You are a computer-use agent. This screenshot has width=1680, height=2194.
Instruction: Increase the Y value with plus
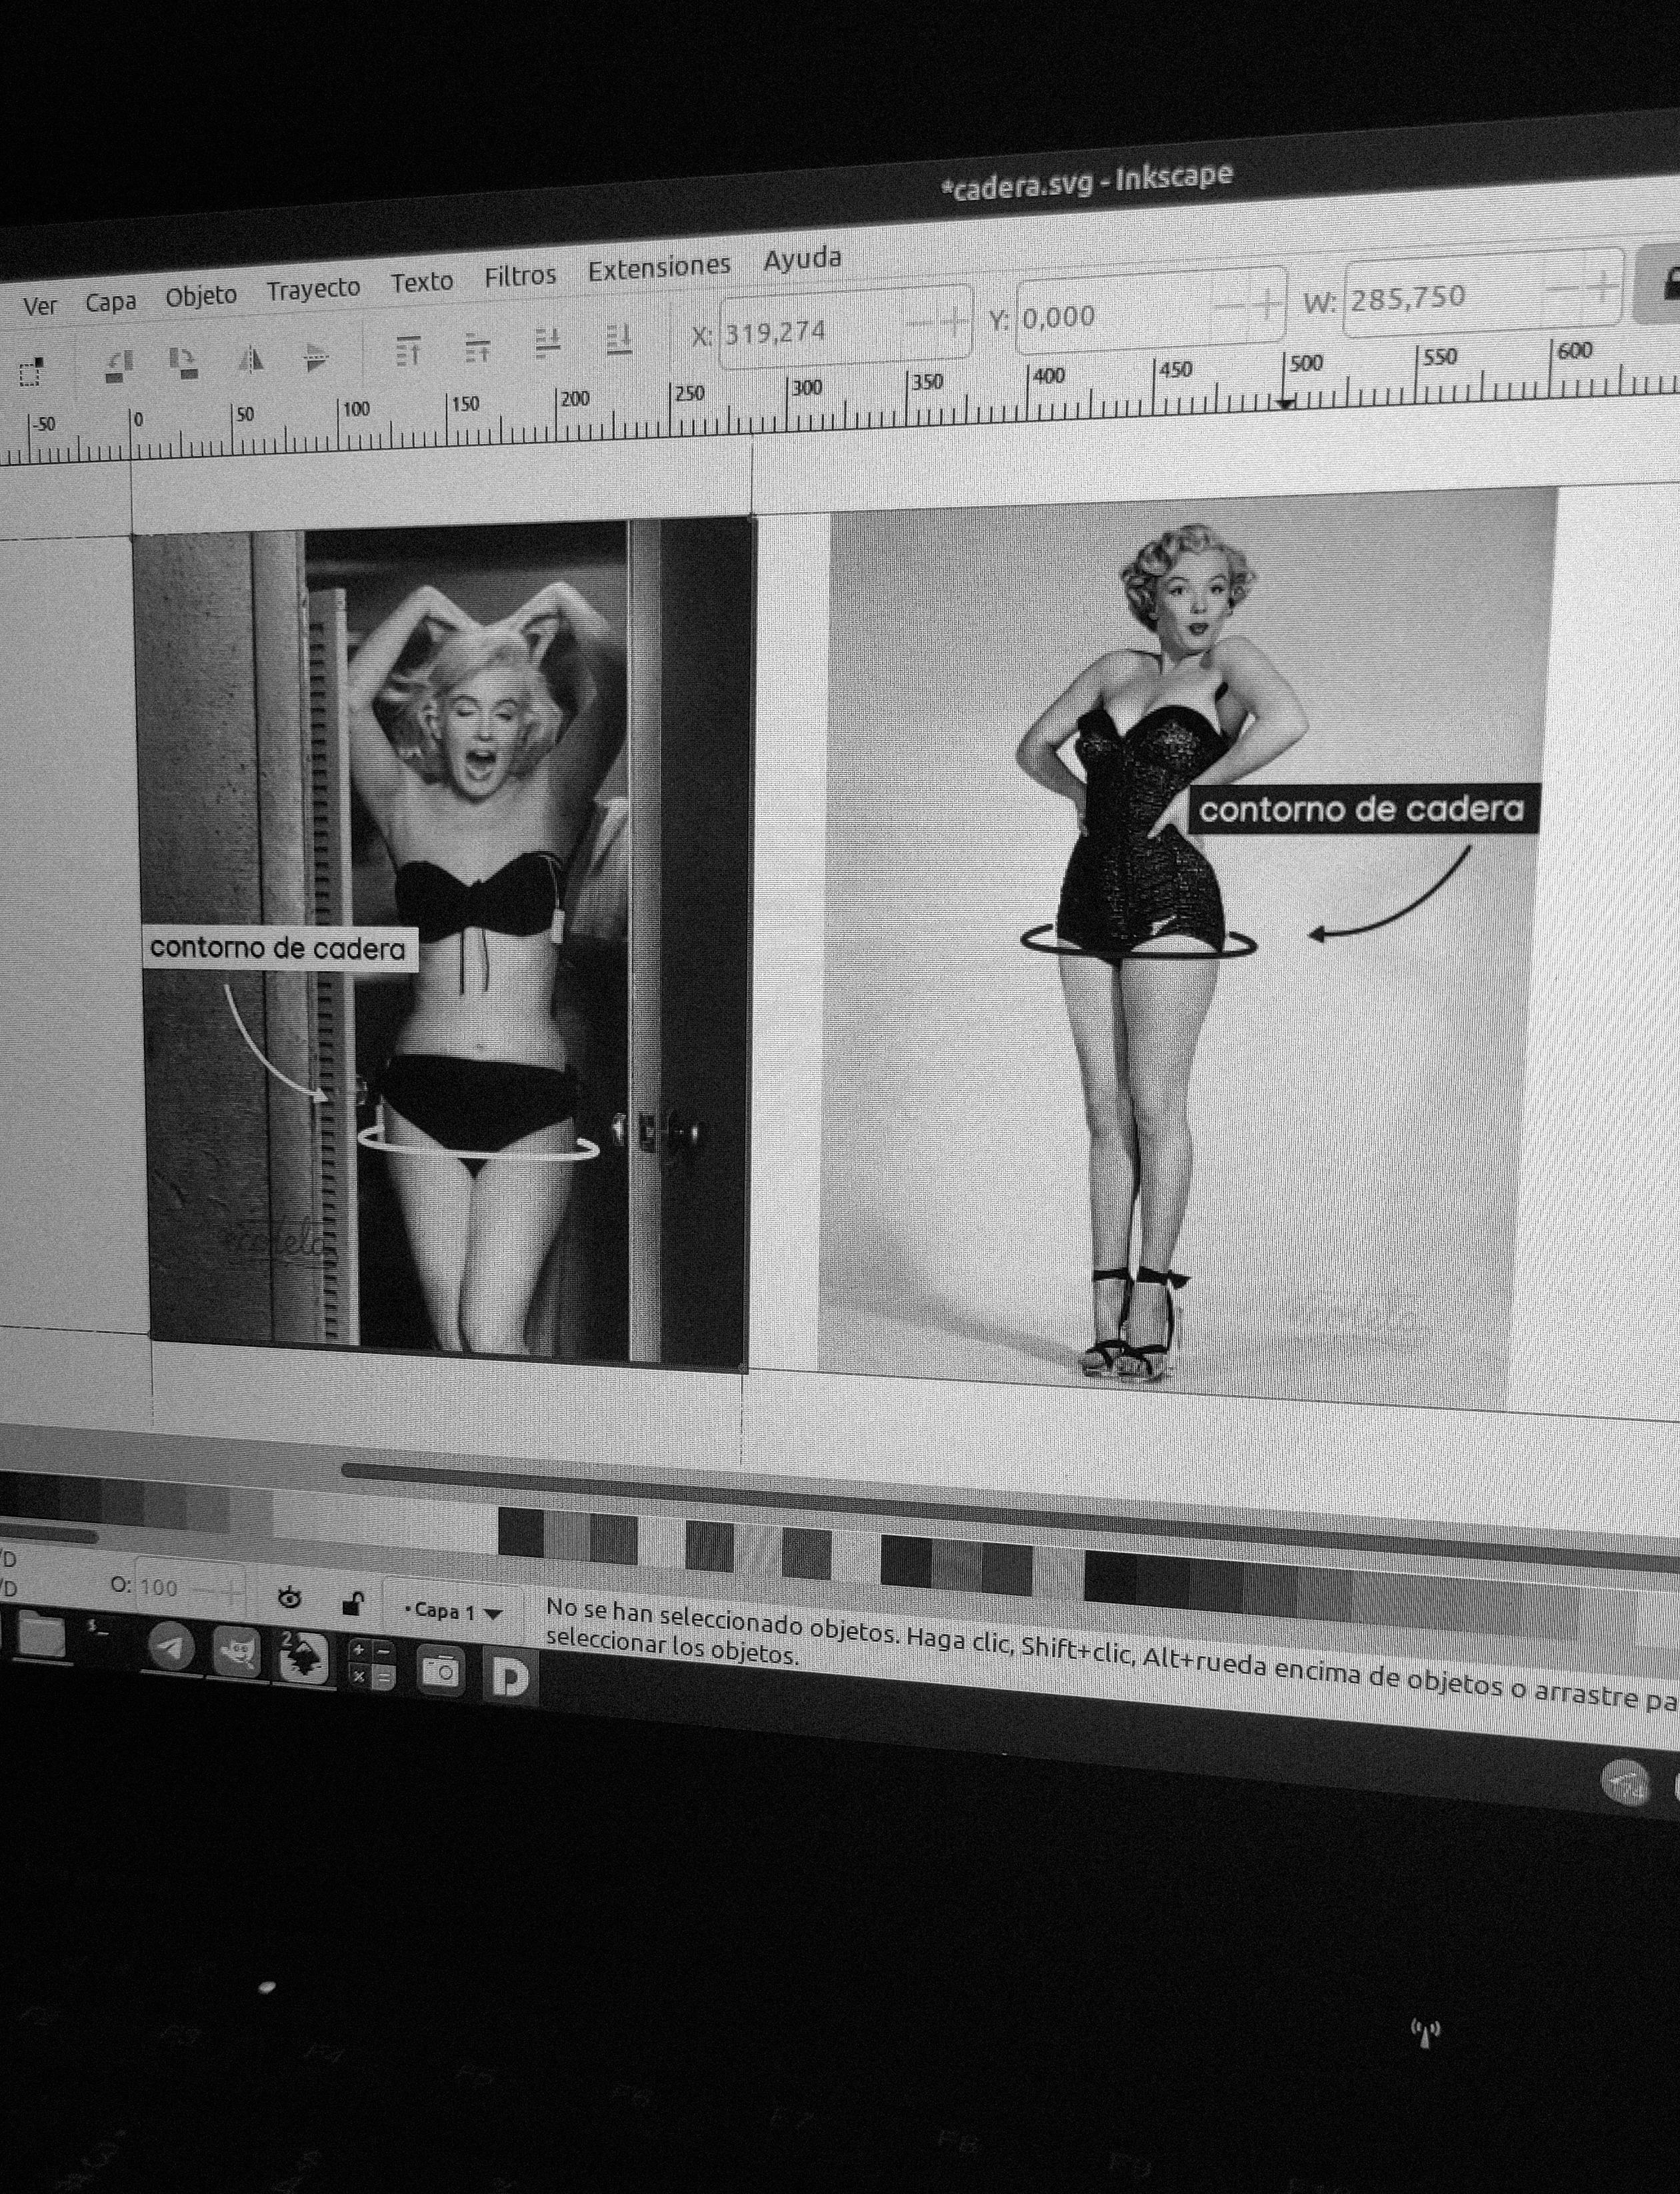coord(1268,303)
